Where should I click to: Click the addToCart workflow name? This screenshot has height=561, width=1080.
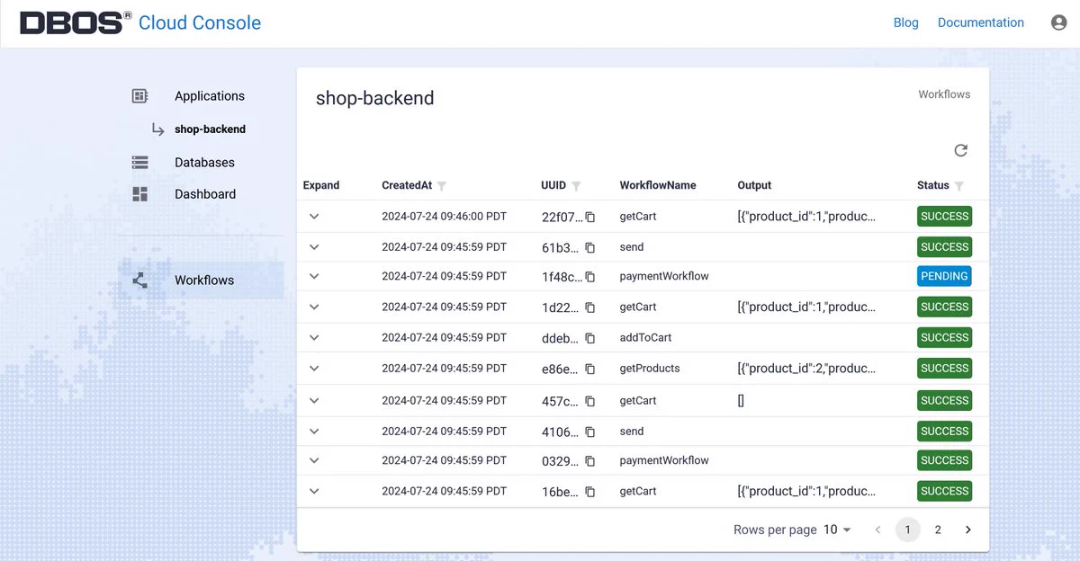[645, 337]
